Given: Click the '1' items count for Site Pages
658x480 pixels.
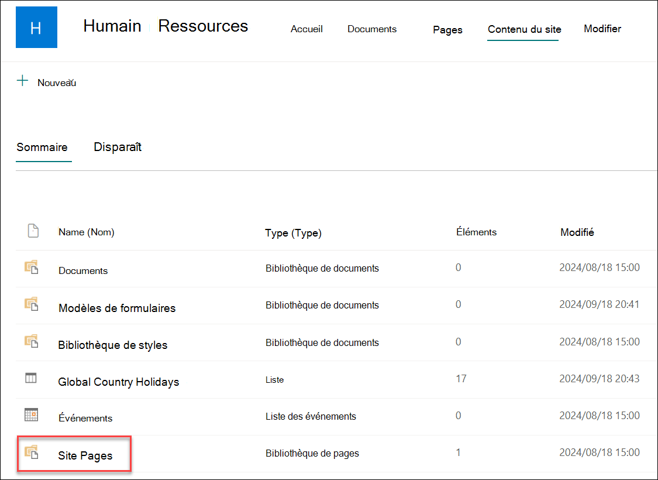Looking at the screenshot, I should [x=458, y=452].
